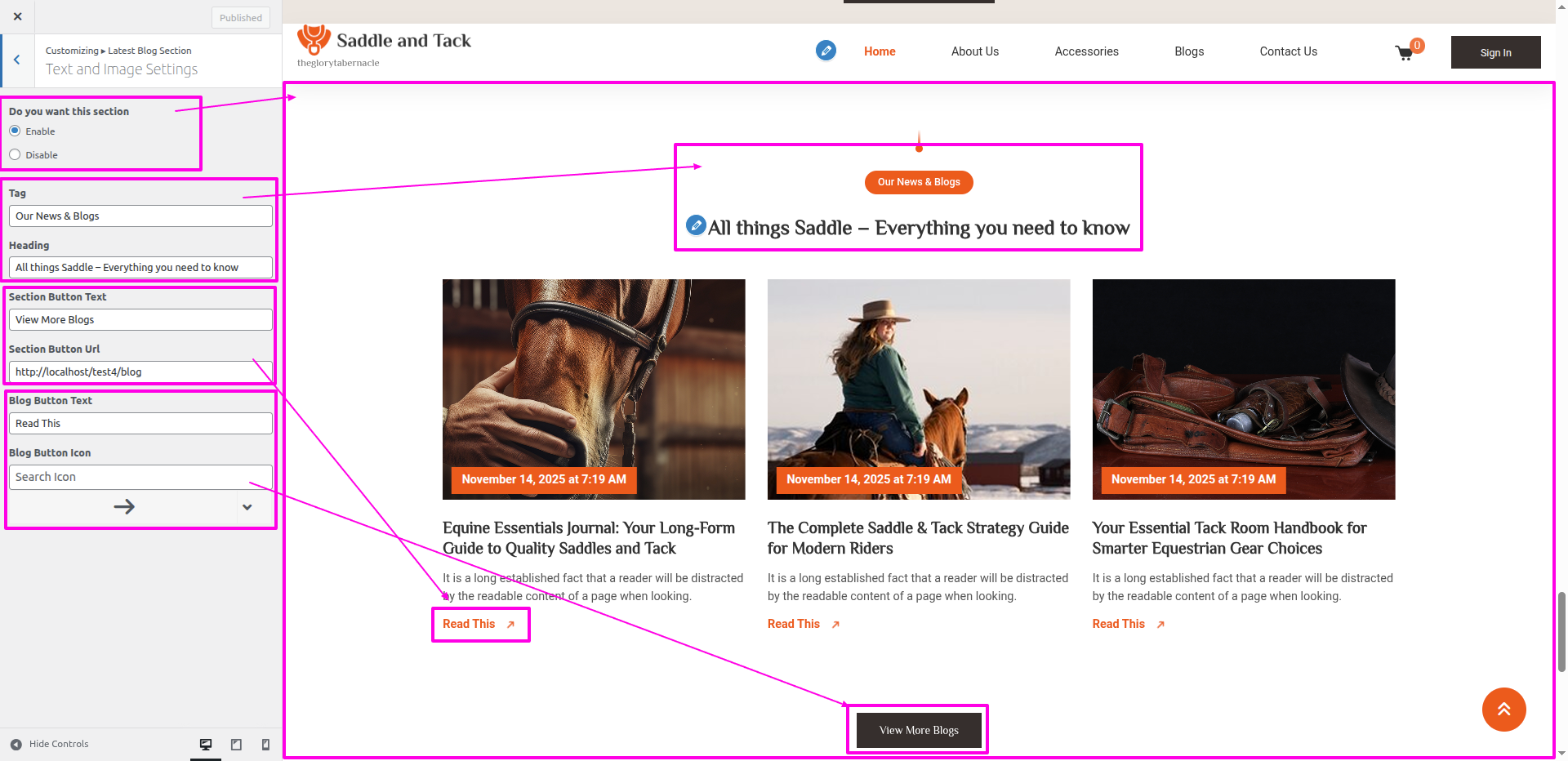The height and width of the screenshot is (761, 1568).
Task: Open the Accessories menu item
Action: [x=1086, y=51]
